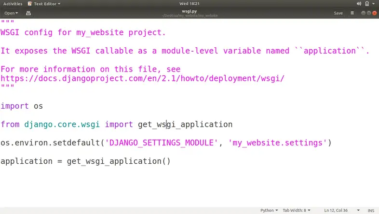379x214 pixels.
Task: Minimize the Text Editor window
Action: (363, 13)
